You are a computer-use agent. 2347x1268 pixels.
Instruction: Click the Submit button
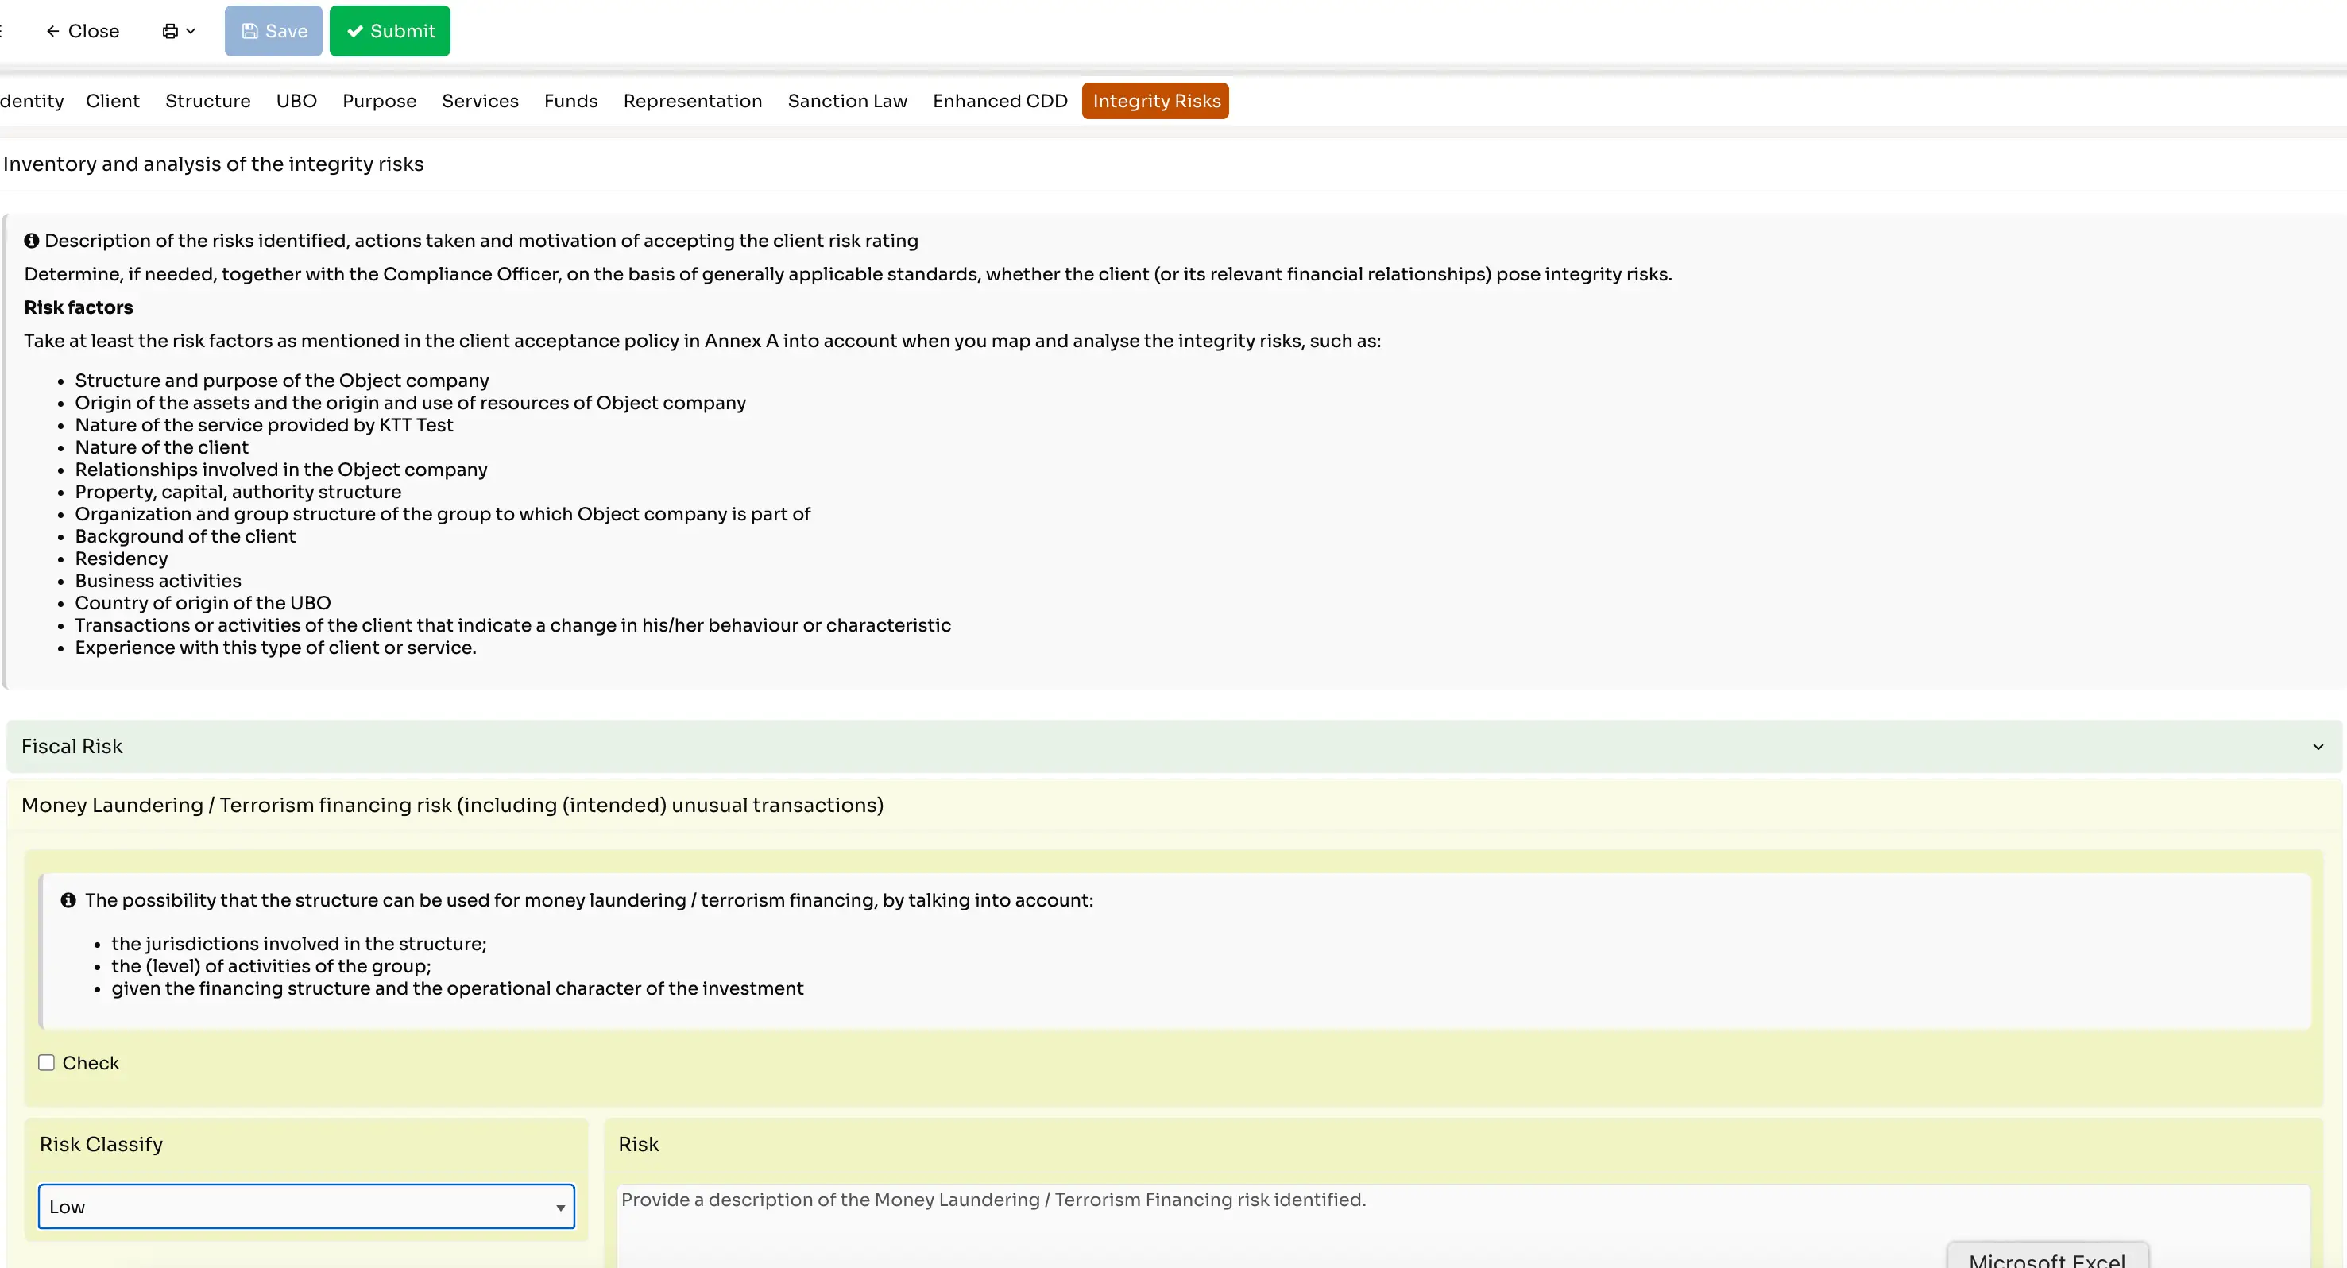click(x=390, y=30)
